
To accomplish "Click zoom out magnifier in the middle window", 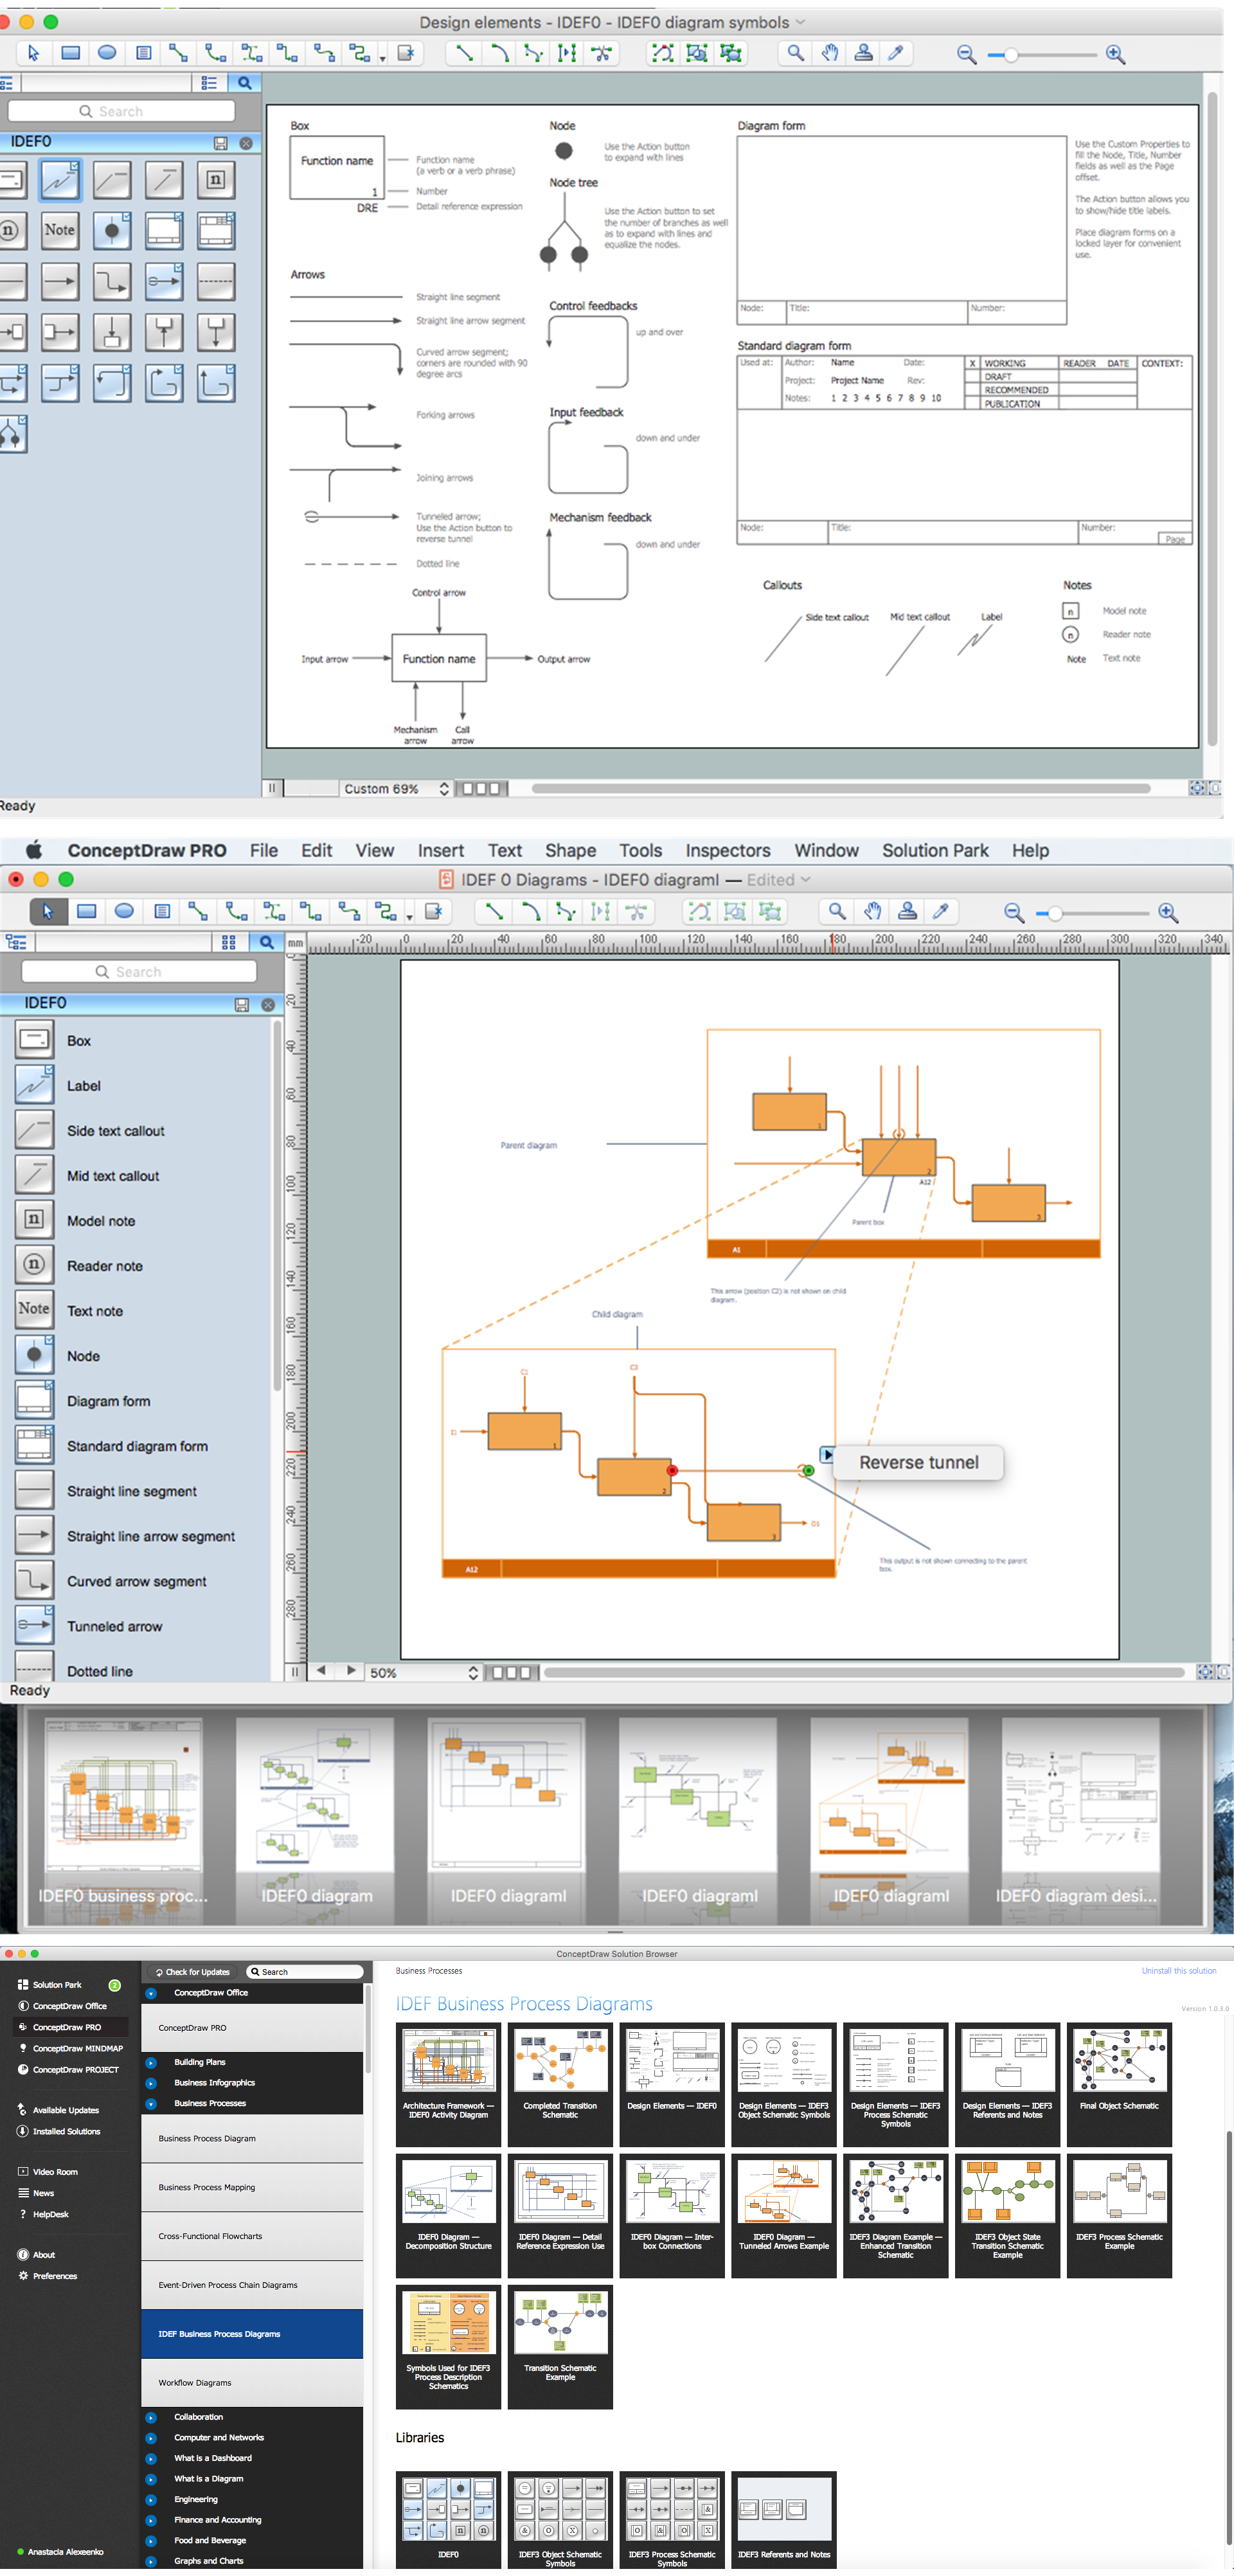I will (x=1014, y=912).
